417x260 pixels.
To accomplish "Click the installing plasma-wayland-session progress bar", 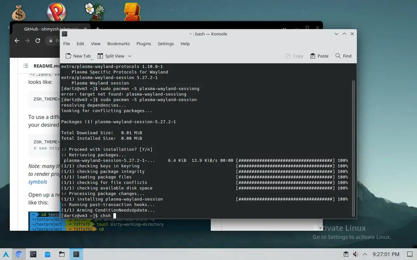I will [285, 199].
